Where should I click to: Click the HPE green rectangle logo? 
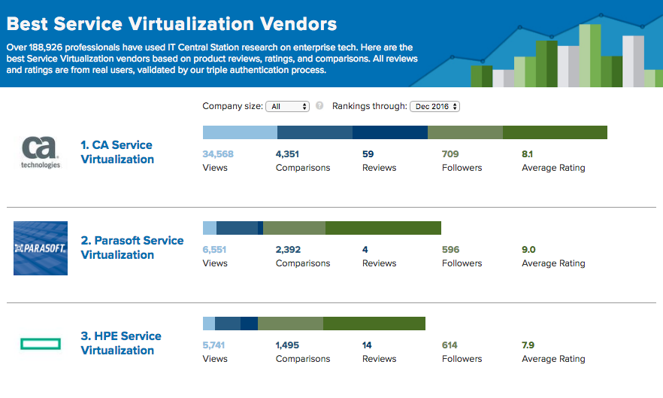[41, 343]
